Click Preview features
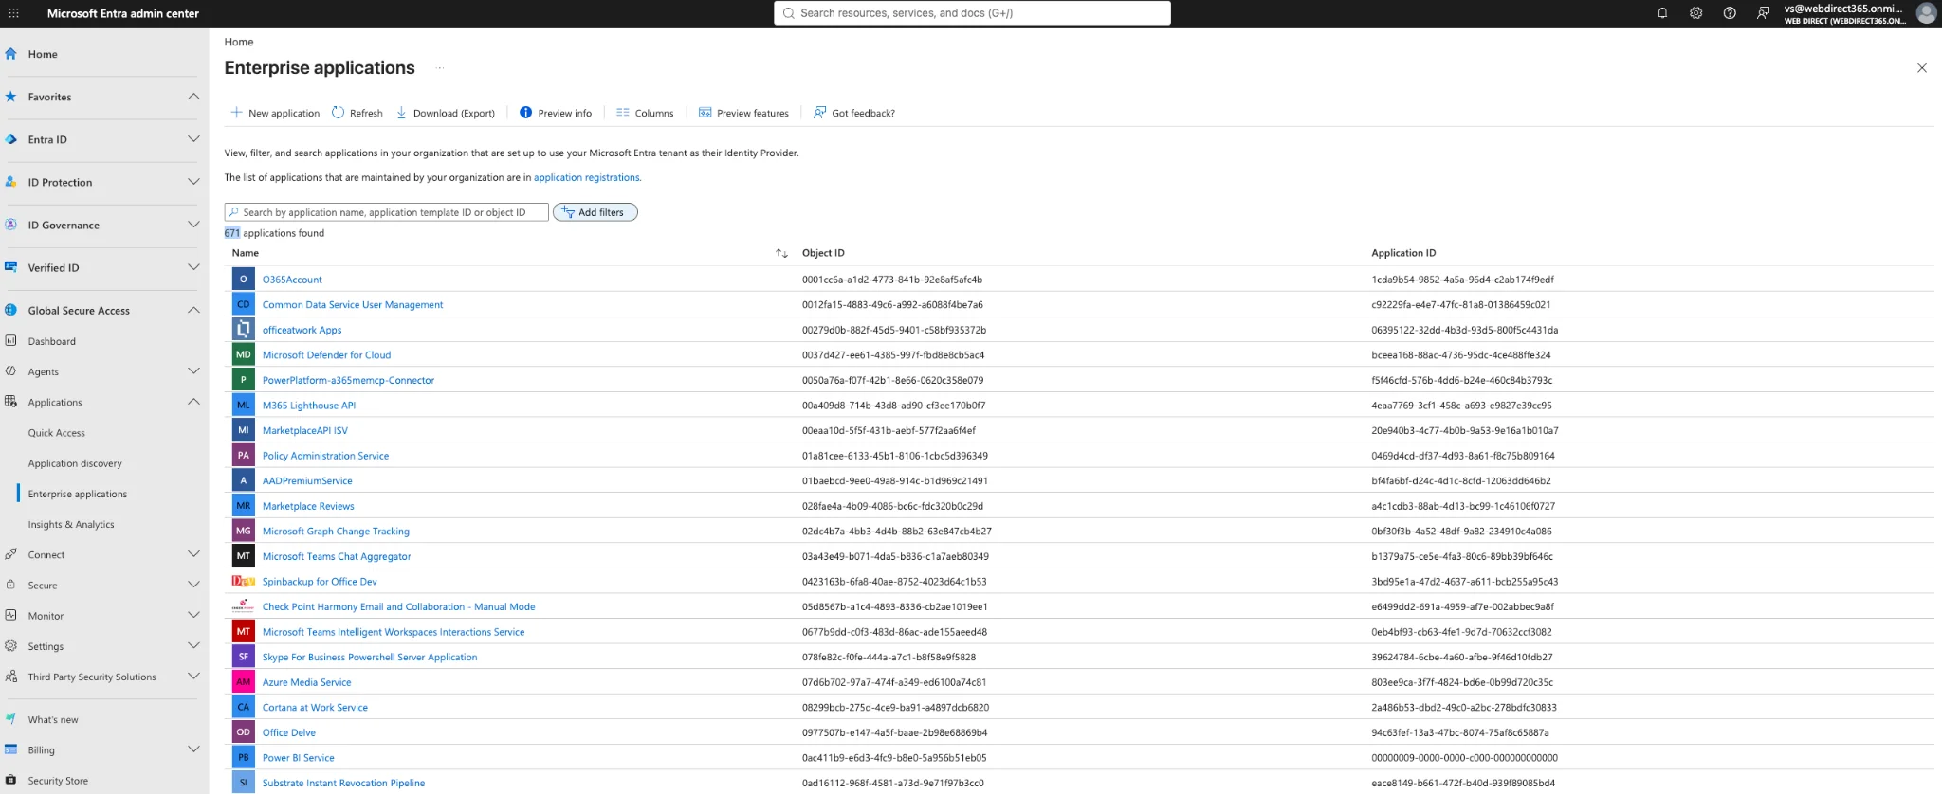This screenshot has height=794, width=1942. tap(743, 113)
